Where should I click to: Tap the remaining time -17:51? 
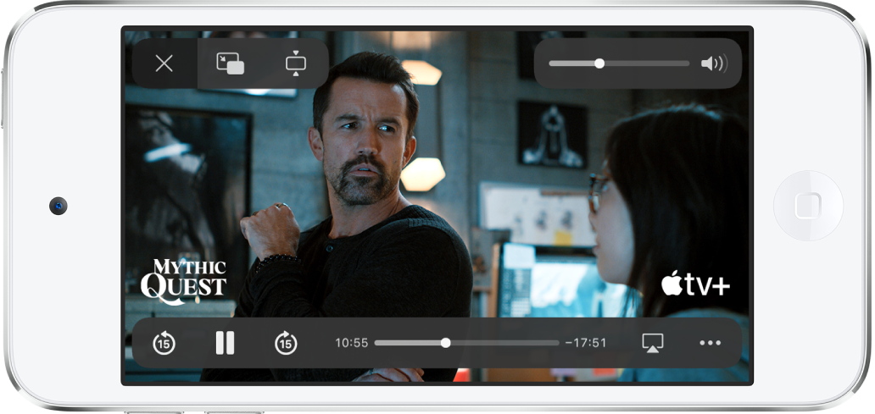(x=586, y=343)
